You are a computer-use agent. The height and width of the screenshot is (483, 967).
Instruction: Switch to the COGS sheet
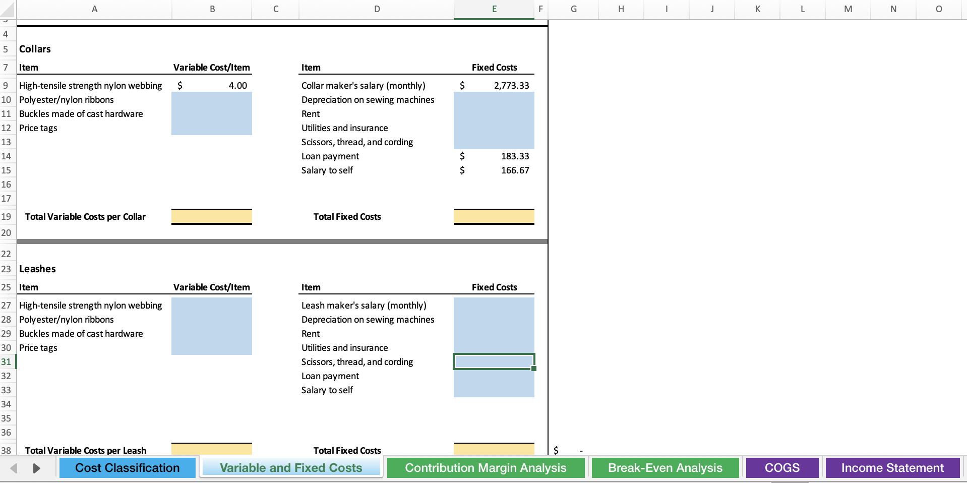[x=782, y=467]
